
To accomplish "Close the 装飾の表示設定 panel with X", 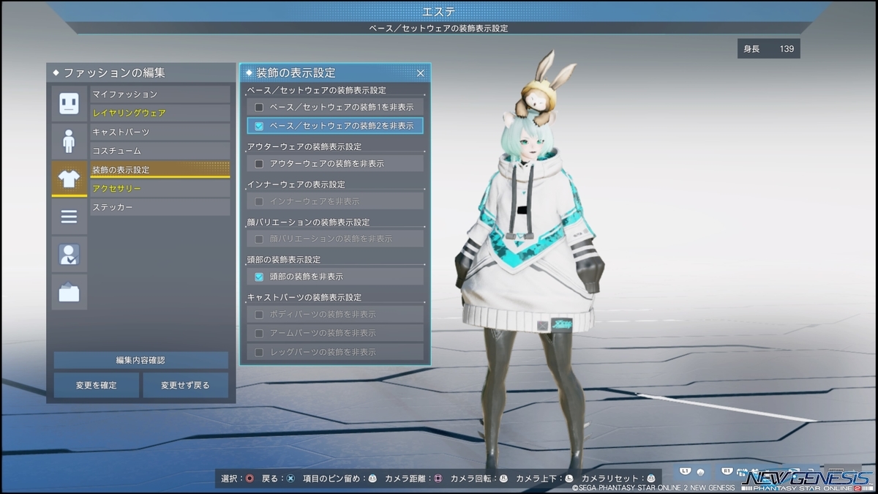I will tap(421, 73).
